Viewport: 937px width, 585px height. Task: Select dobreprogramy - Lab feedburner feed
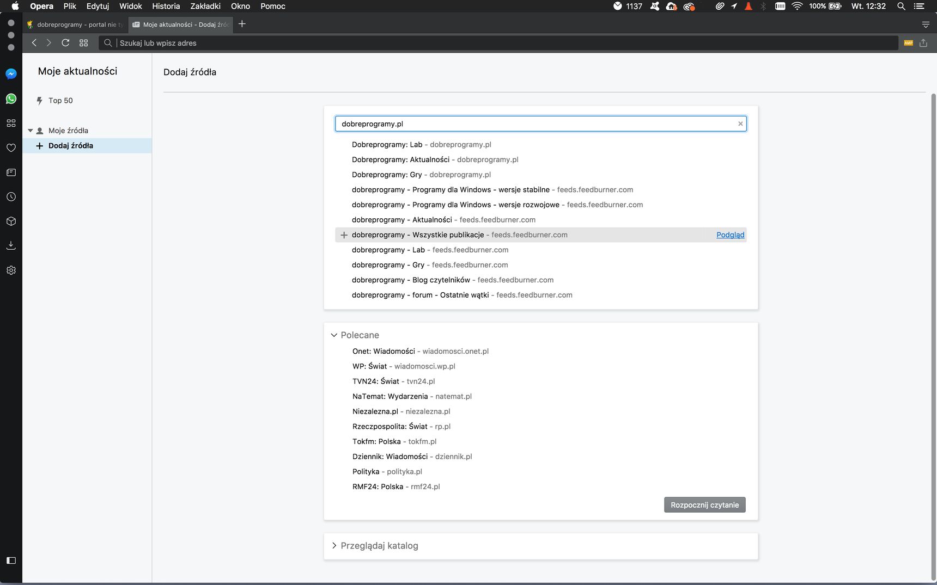(x=430, y=250)
